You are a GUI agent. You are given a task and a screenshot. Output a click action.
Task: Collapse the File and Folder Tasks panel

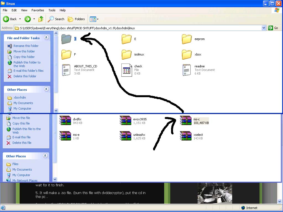point(46,38)
